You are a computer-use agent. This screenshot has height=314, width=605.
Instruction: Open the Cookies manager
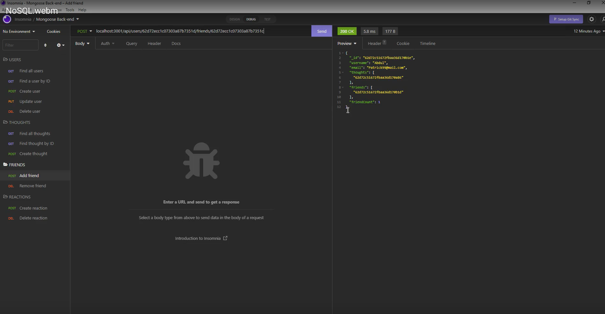[x=53, y=31]
